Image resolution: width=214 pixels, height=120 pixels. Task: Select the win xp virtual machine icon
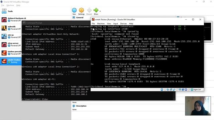[4, 36]
